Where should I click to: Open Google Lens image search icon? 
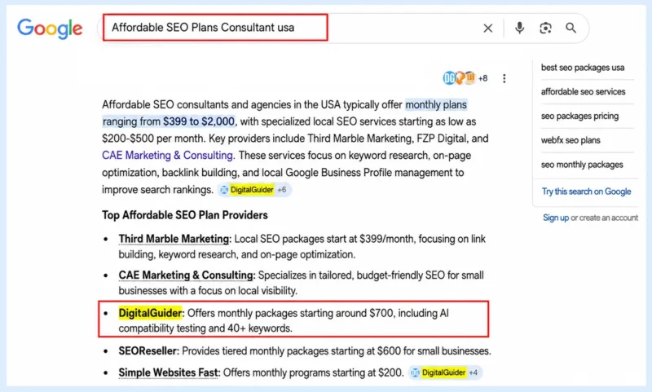pos(545,28)
